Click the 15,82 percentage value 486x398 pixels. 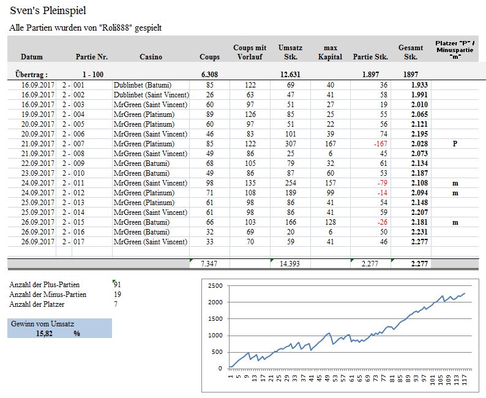43,334
